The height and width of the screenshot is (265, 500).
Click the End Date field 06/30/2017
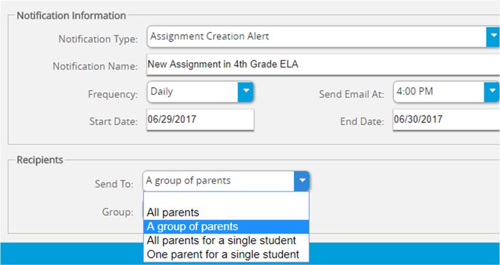click(446, 120)
